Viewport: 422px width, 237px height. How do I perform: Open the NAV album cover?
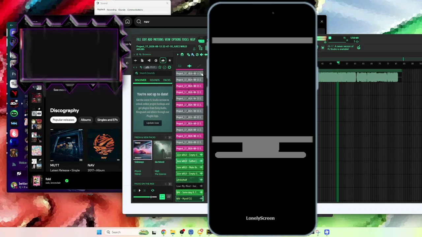coord(104,145)
